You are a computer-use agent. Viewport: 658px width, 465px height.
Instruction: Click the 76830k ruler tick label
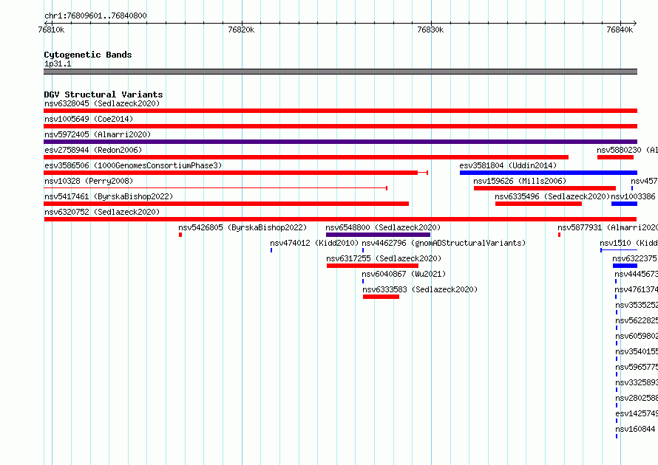[430, 30]
